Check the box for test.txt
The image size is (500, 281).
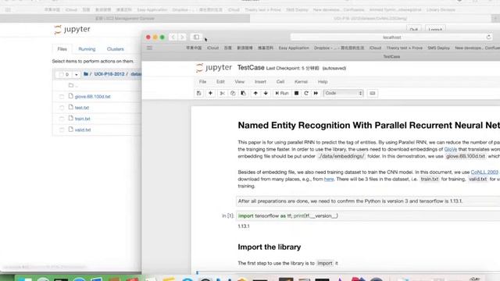point(62,108)
